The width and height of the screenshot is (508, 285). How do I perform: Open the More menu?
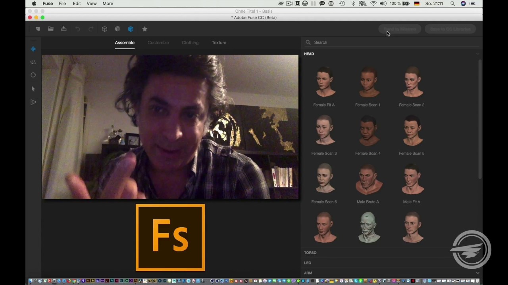point(108,4)
